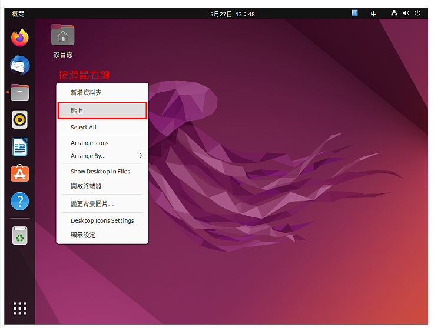Open the 概覽 activities overview
This screenshot has width=441, height=328.
point(18,14)
